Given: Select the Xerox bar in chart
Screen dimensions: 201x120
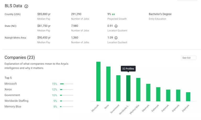Looking at the screenshot, I should point(108,84).
